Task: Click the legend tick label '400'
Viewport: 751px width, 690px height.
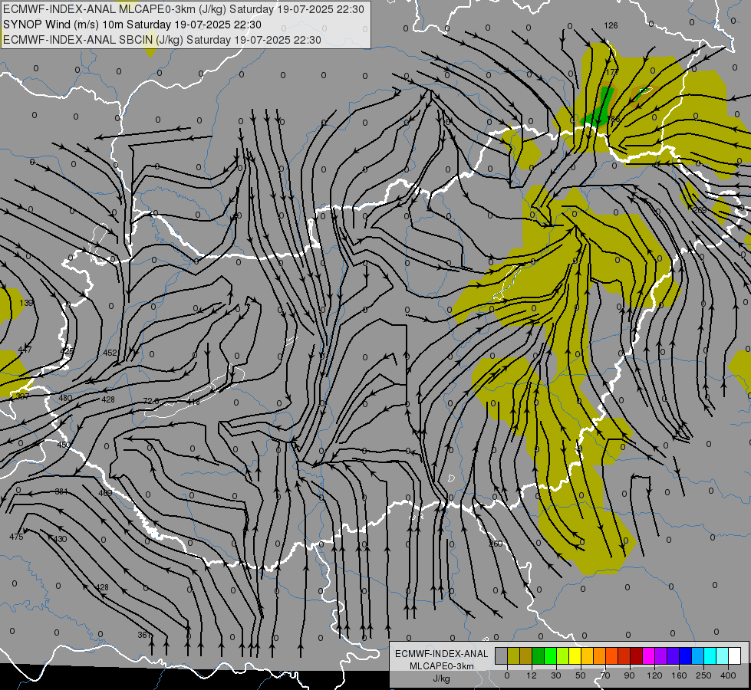Action: click(x=728, y=675)
